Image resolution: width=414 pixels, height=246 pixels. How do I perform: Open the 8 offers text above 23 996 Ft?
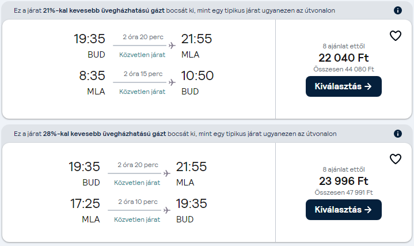(x=344, y=169)
